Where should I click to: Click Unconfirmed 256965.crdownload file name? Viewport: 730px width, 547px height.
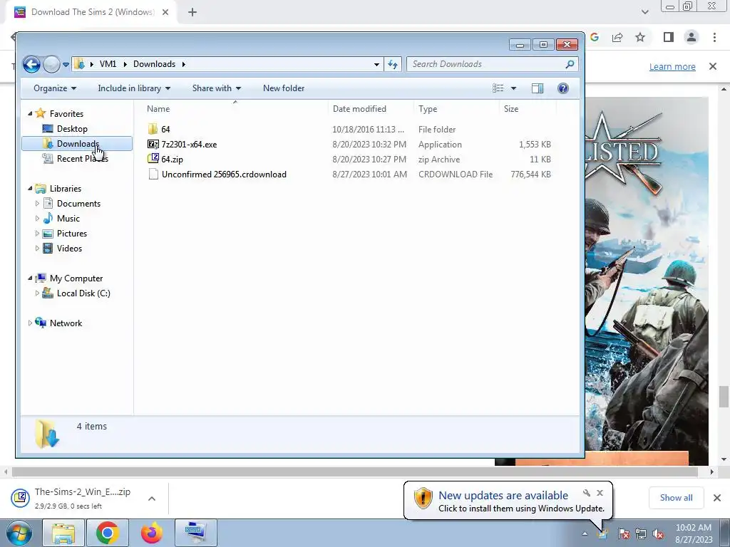[224, 174]
